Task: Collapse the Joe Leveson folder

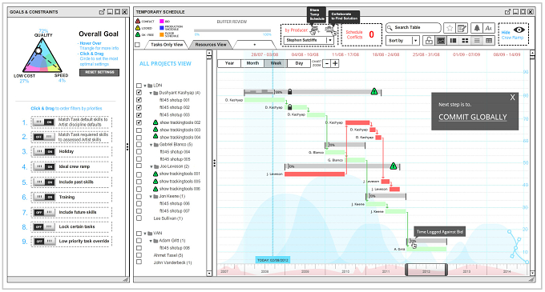Action: [151, 166]
